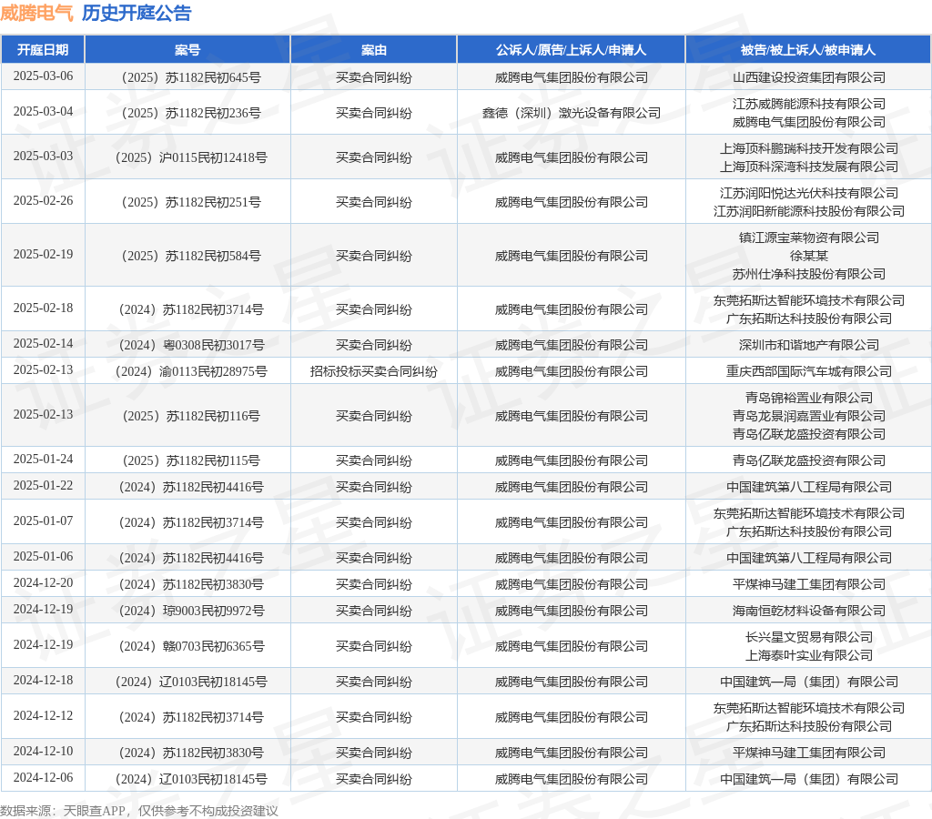Viewport: 932px width, 819px height.
Task: Click 招标投标买卖合同纠纷 cause
Action: (x=374, y=371)
